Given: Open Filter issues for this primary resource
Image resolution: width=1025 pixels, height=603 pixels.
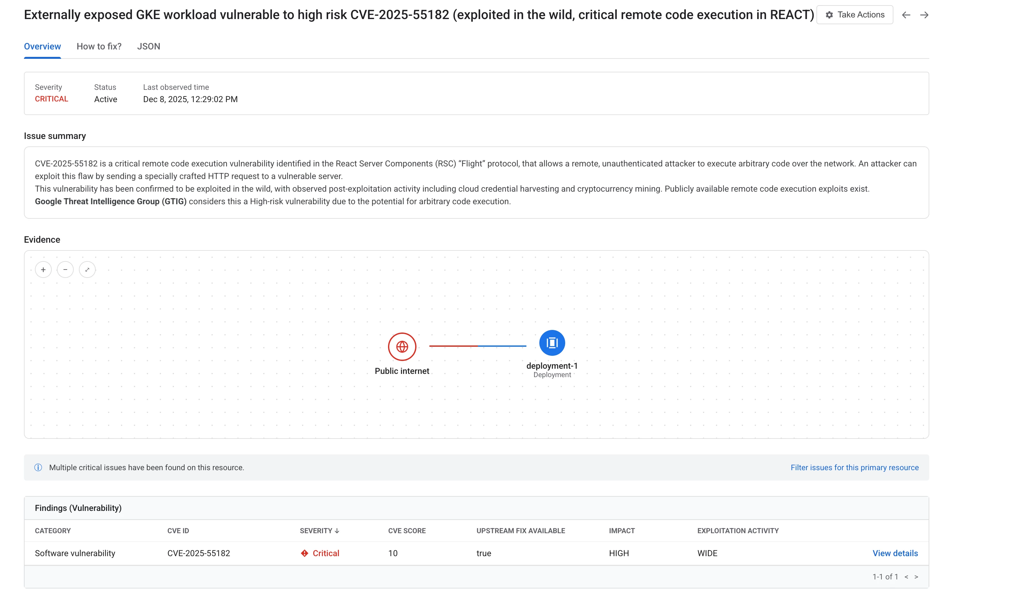Looking at the screenshot, I should 854,467.
